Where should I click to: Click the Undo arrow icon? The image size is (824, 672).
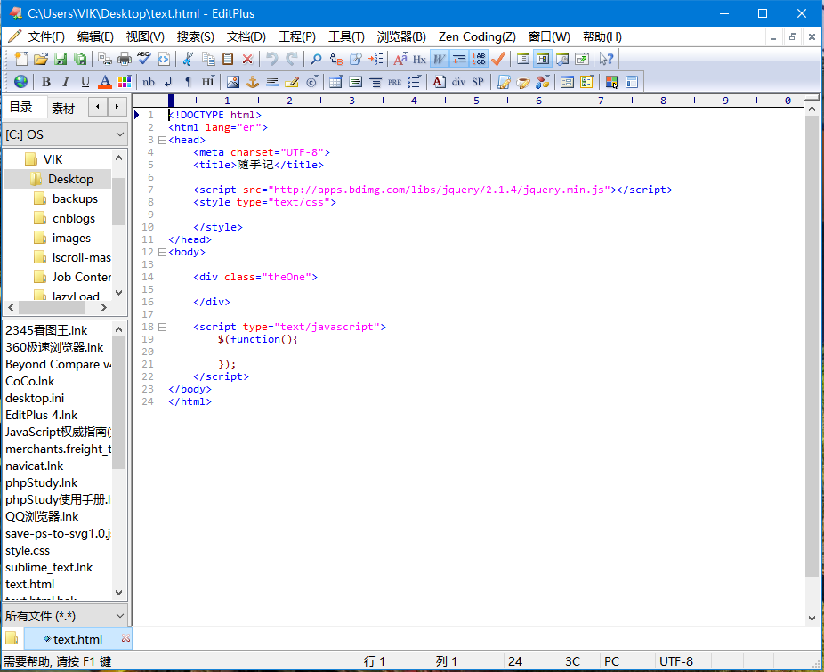point(271,59)
